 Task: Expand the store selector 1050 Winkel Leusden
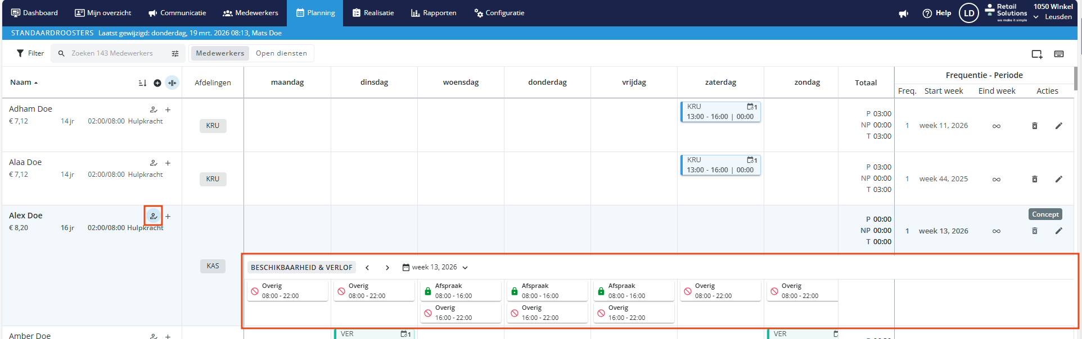[1036, 17]
